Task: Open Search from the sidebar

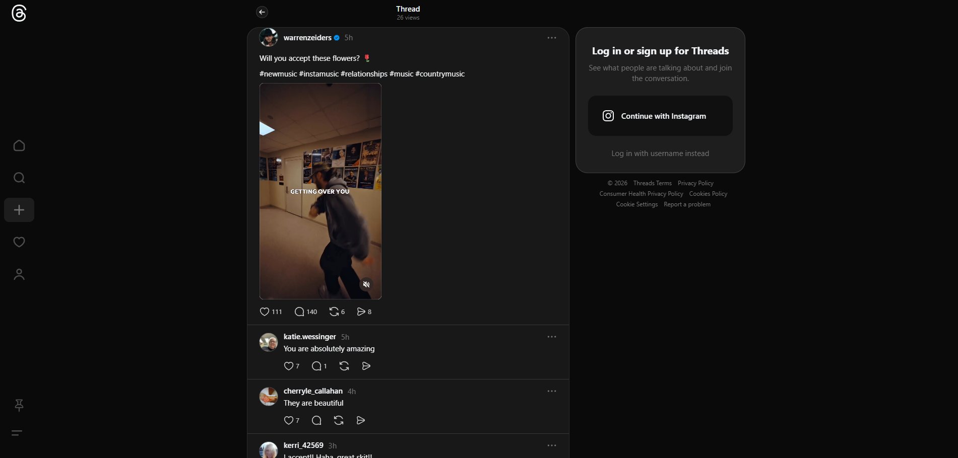Action: tap(19, 178)
